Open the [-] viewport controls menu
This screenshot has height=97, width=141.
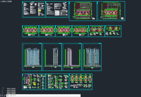(1, 2)
